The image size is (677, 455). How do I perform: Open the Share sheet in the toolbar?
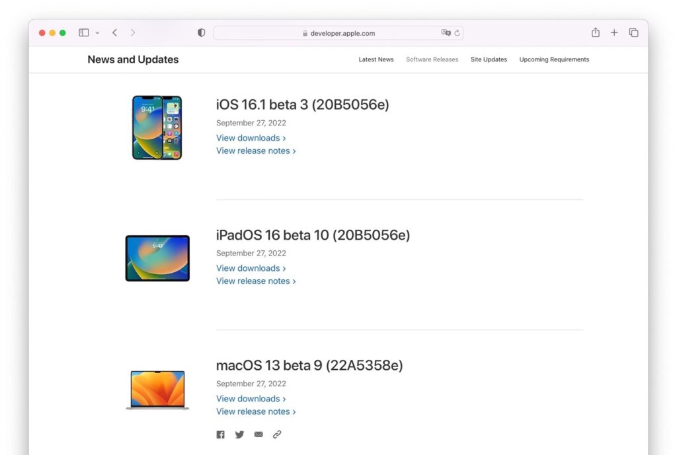pos(595,32)
